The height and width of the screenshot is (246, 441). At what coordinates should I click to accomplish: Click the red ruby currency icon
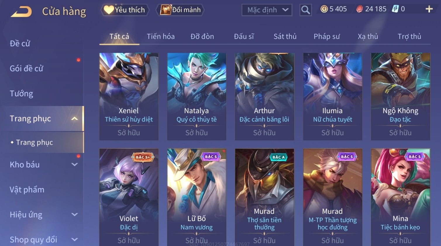[359, 9]
